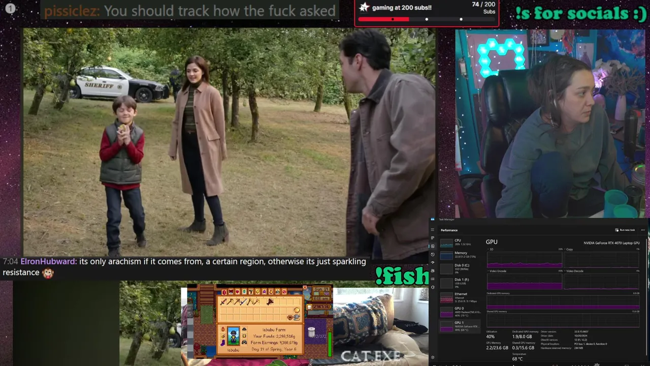Open the Services page in Task Manager
Screen dimensions: 650x366
[433, 287]
